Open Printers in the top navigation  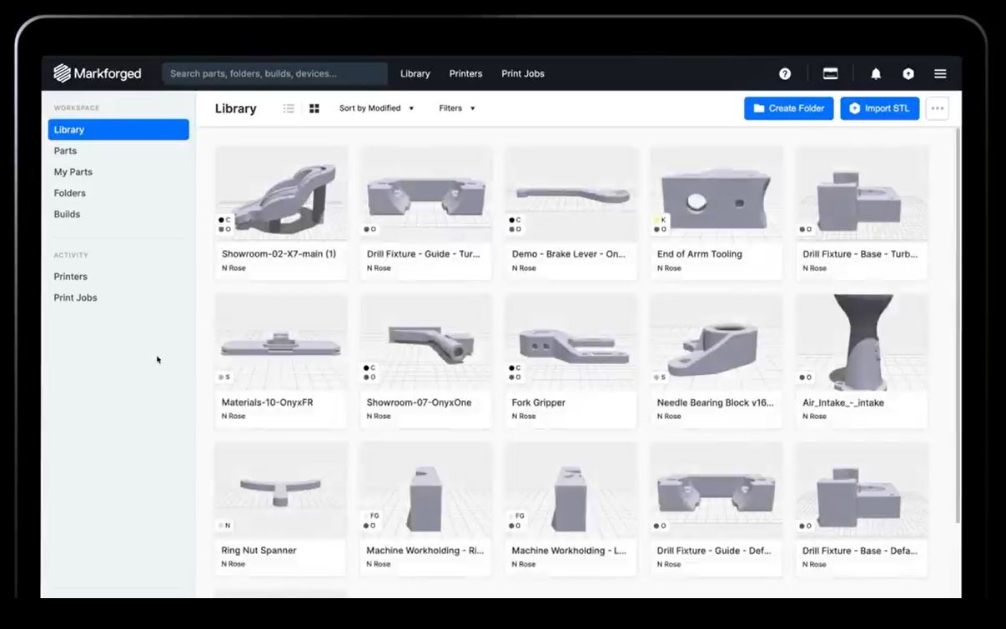[x=465, y=73]
